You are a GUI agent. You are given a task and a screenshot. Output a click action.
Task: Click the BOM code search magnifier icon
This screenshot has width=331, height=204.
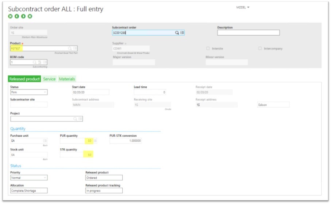35,62
